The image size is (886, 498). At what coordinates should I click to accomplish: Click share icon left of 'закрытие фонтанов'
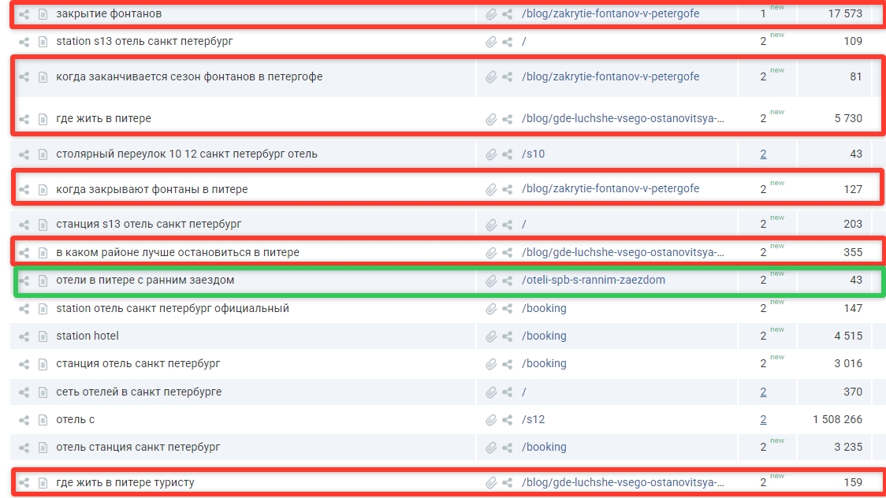(24, 13)
